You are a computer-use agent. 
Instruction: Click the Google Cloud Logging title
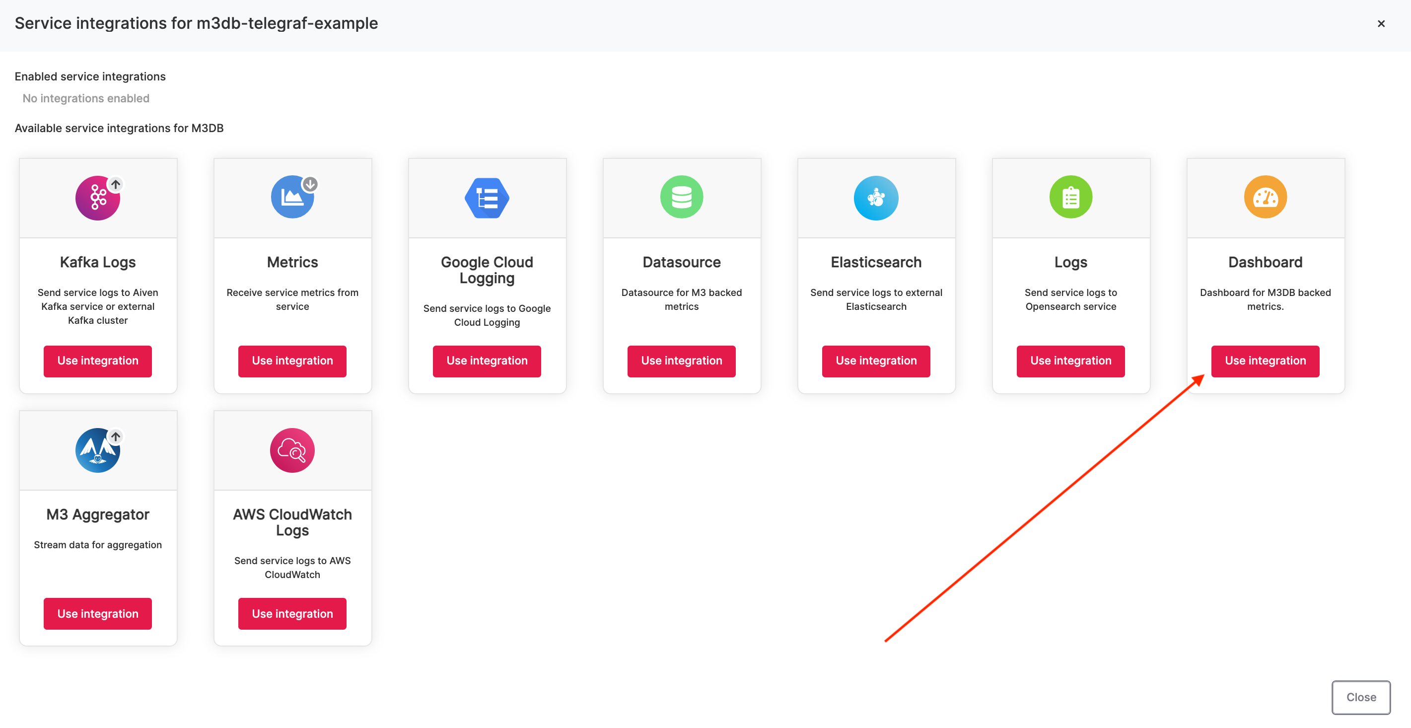[x=487, y=270]
